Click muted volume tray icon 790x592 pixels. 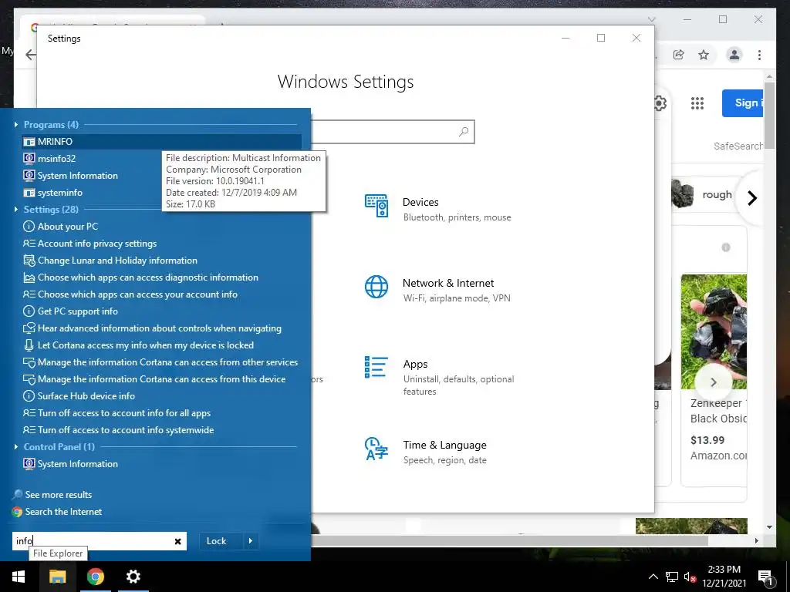point(689,577)
